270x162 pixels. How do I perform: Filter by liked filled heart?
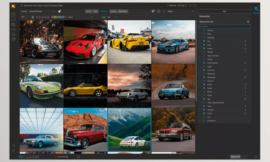point(22,17)
